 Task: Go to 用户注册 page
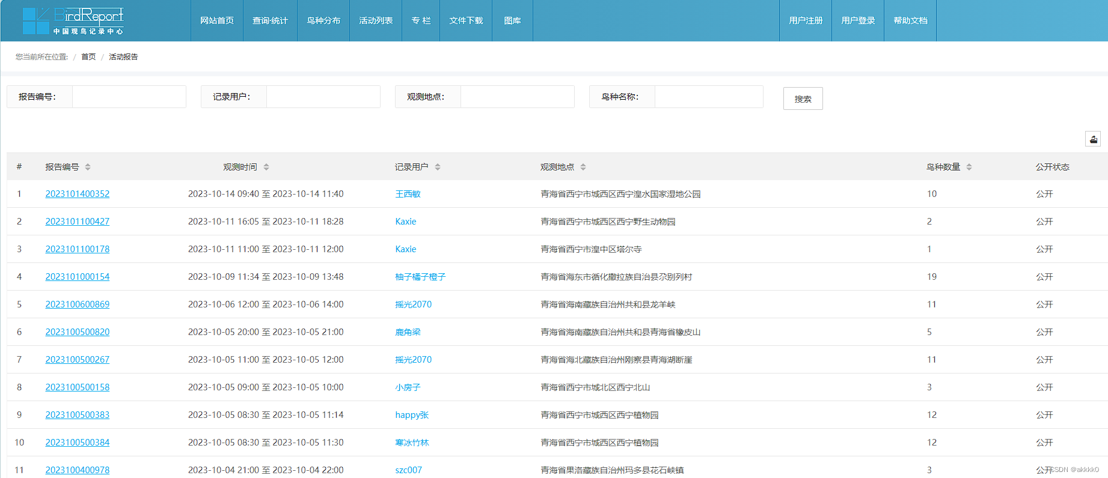[x=806, y=20]
